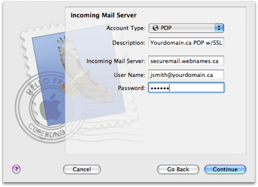The image size is (258, 187).
Task: Click the Password: label text
Action: (x=132, y=88)
